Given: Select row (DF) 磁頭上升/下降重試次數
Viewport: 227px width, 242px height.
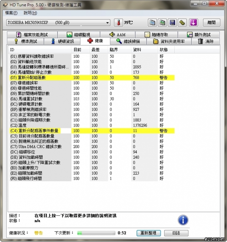Looking at the screenshot, I should tap(92, 163).
